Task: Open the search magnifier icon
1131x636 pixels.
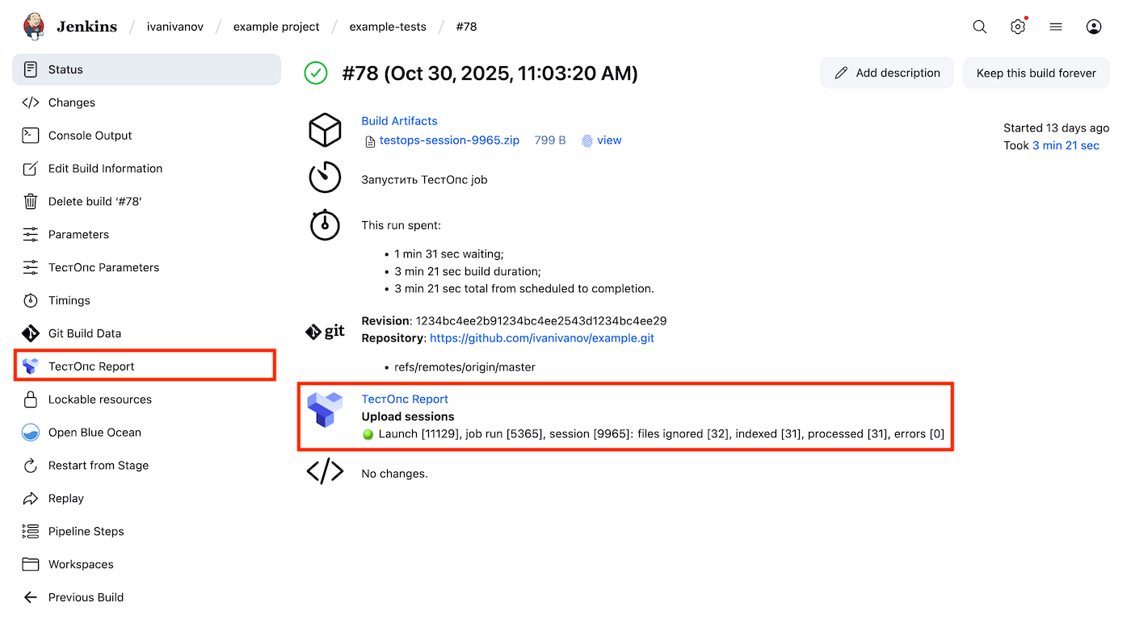Action: pyautogui.click(x=980, y=27)
